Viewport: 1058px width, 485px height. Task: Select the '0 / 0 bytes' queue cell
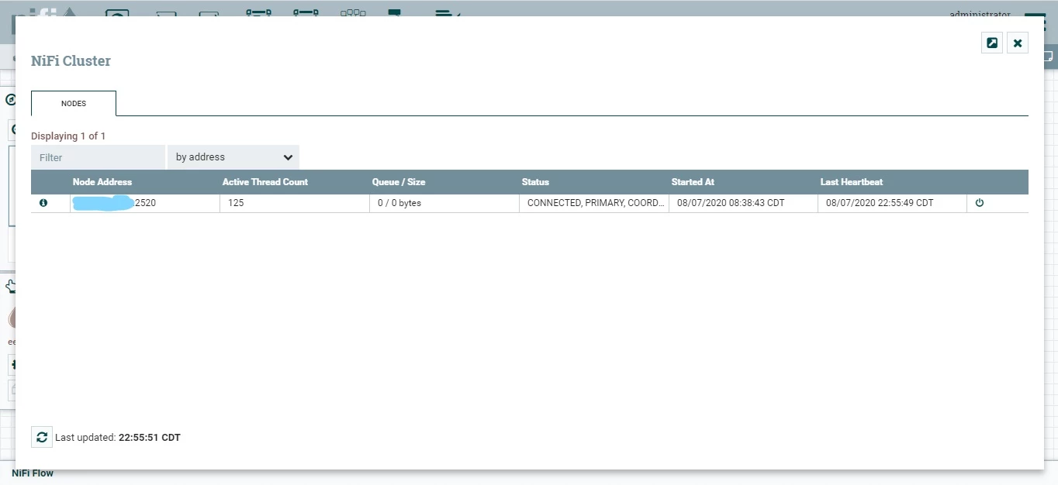[444, 203]
